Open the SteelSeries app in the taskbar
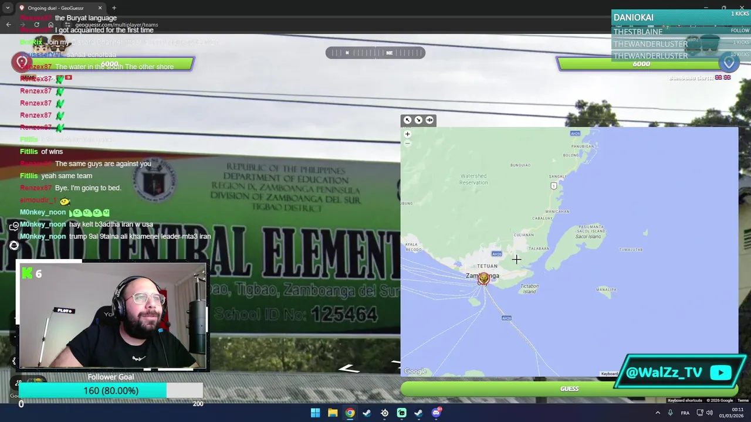The width and height of the screenshot is (751, 422). pos(384,413)
